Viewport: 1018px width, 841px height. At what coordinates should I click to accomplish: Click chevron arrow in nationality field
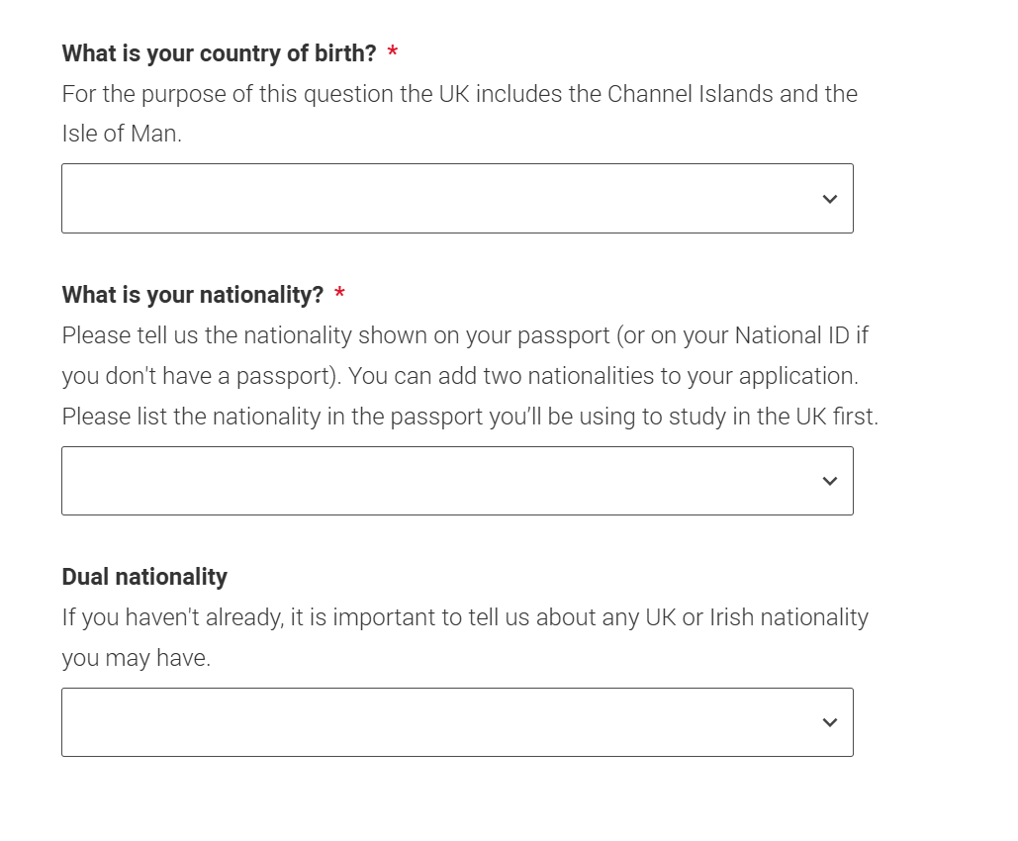pyautogui.click(x=829, y=481)
